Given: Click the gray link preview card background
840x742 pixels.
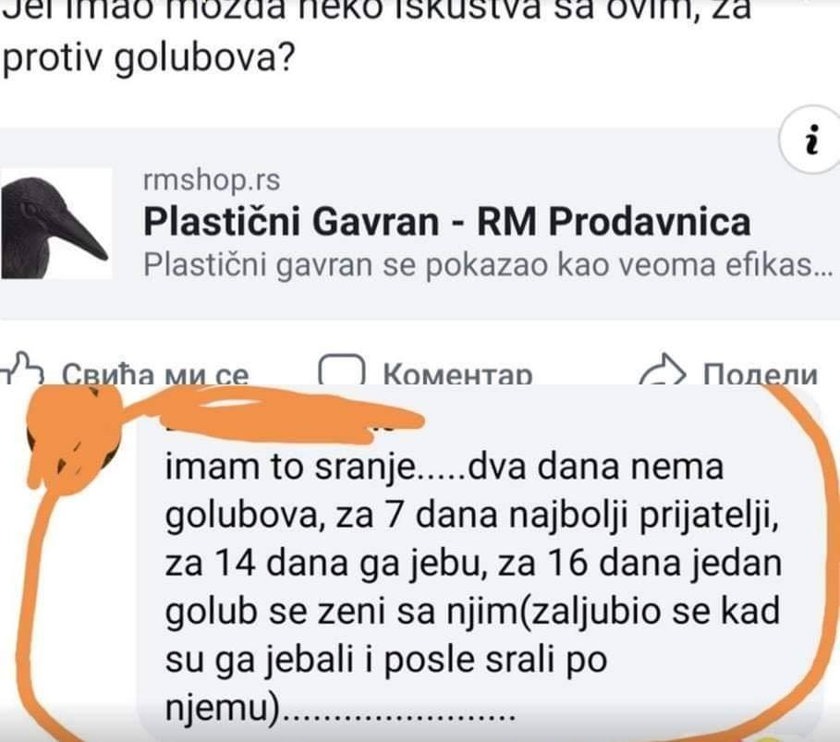Looking at the screenshot, I should 420,224.
